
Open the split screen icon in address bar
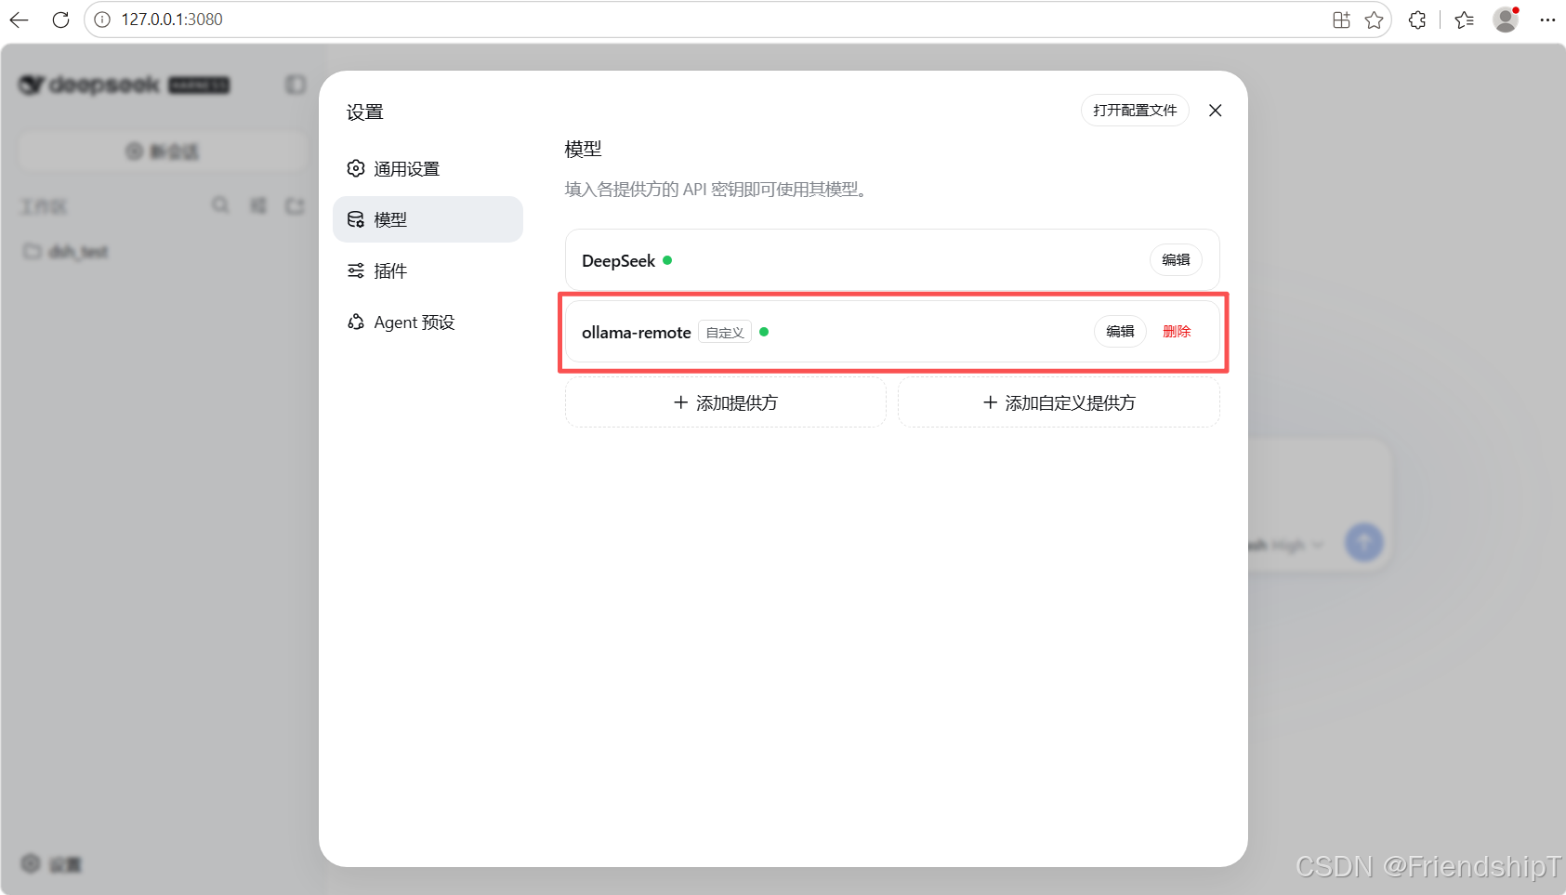click(x=1341, y=20)
